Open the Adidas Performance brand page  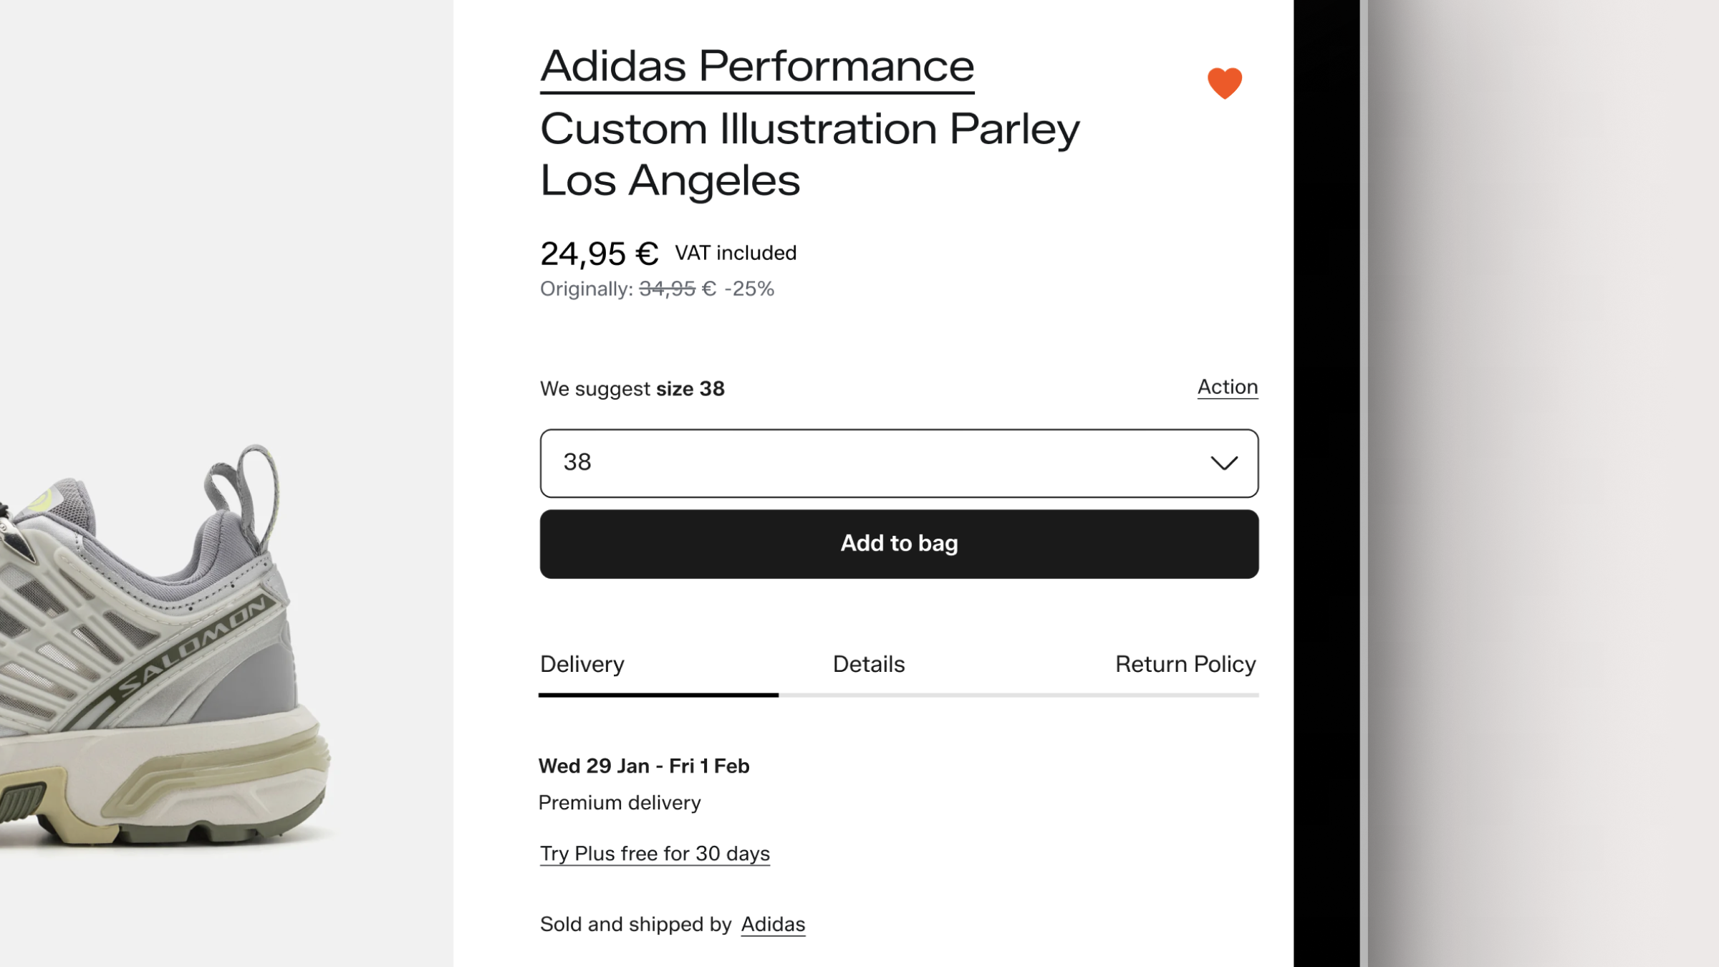(756, 67)
